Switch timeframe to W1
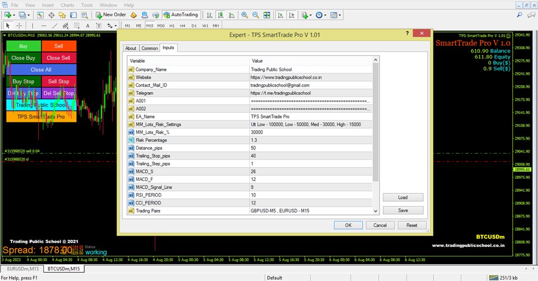This screenshot has width=538, height=281. coord(205,26)
